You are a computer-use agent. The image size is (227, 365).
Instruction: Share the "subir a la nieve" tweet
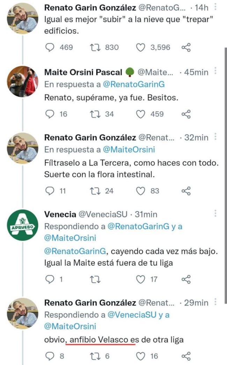(186, 47)
